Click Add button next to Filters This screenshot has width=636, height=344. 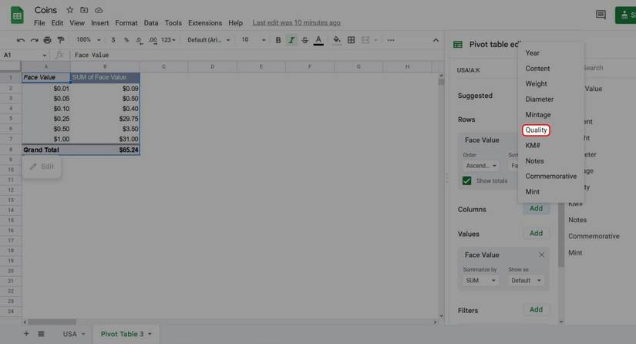click(x=536, y=309)
